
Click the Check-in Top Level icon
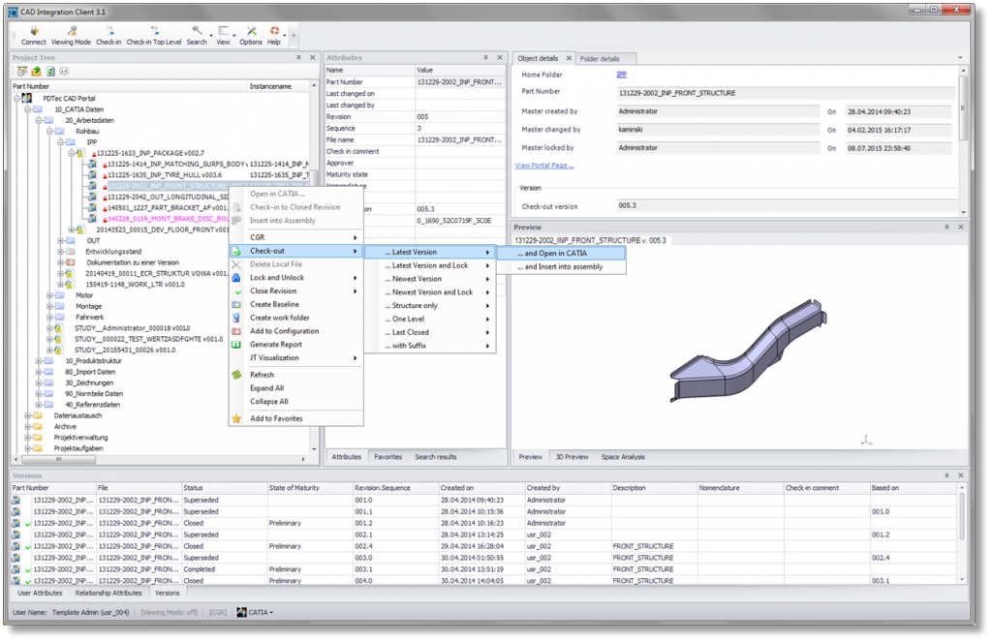point(153,31)
